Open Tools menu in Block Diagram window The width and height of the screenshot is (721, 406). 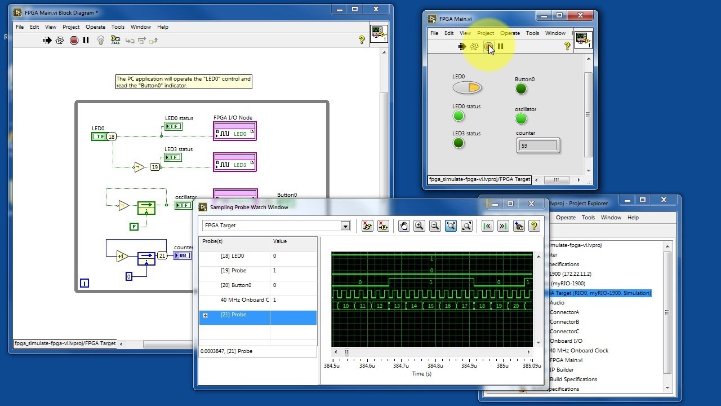(x=118, y=27)
